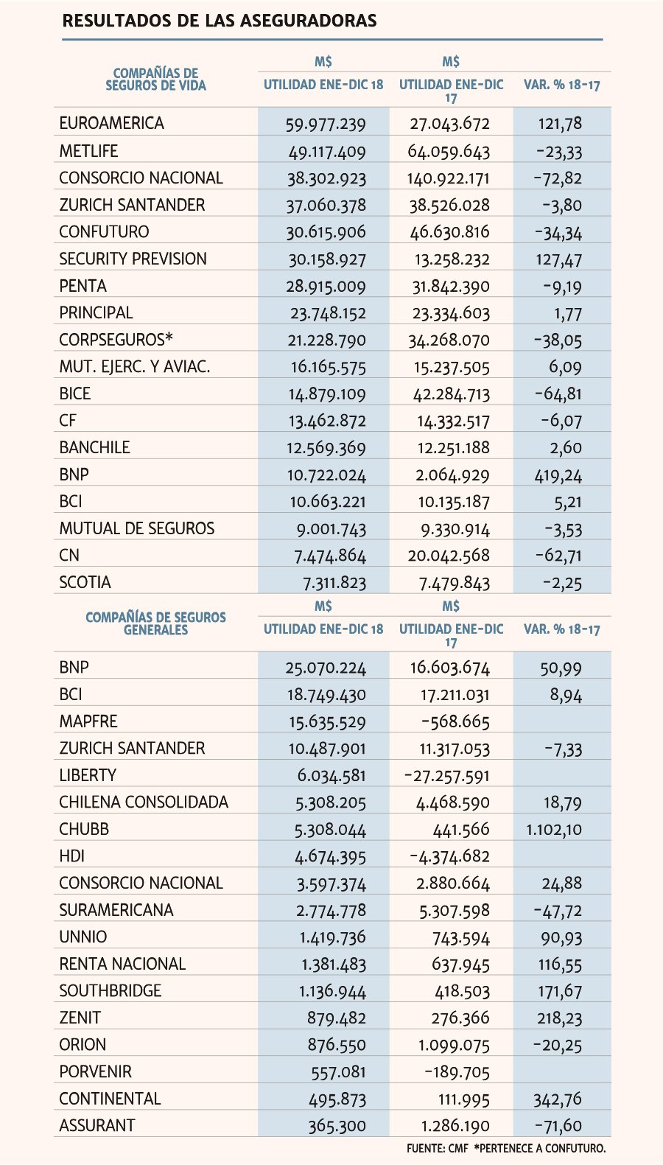
Task: Select the COMPAÑÍAS DE SEGUROS GENERALES header
Action: pos(155,623)
